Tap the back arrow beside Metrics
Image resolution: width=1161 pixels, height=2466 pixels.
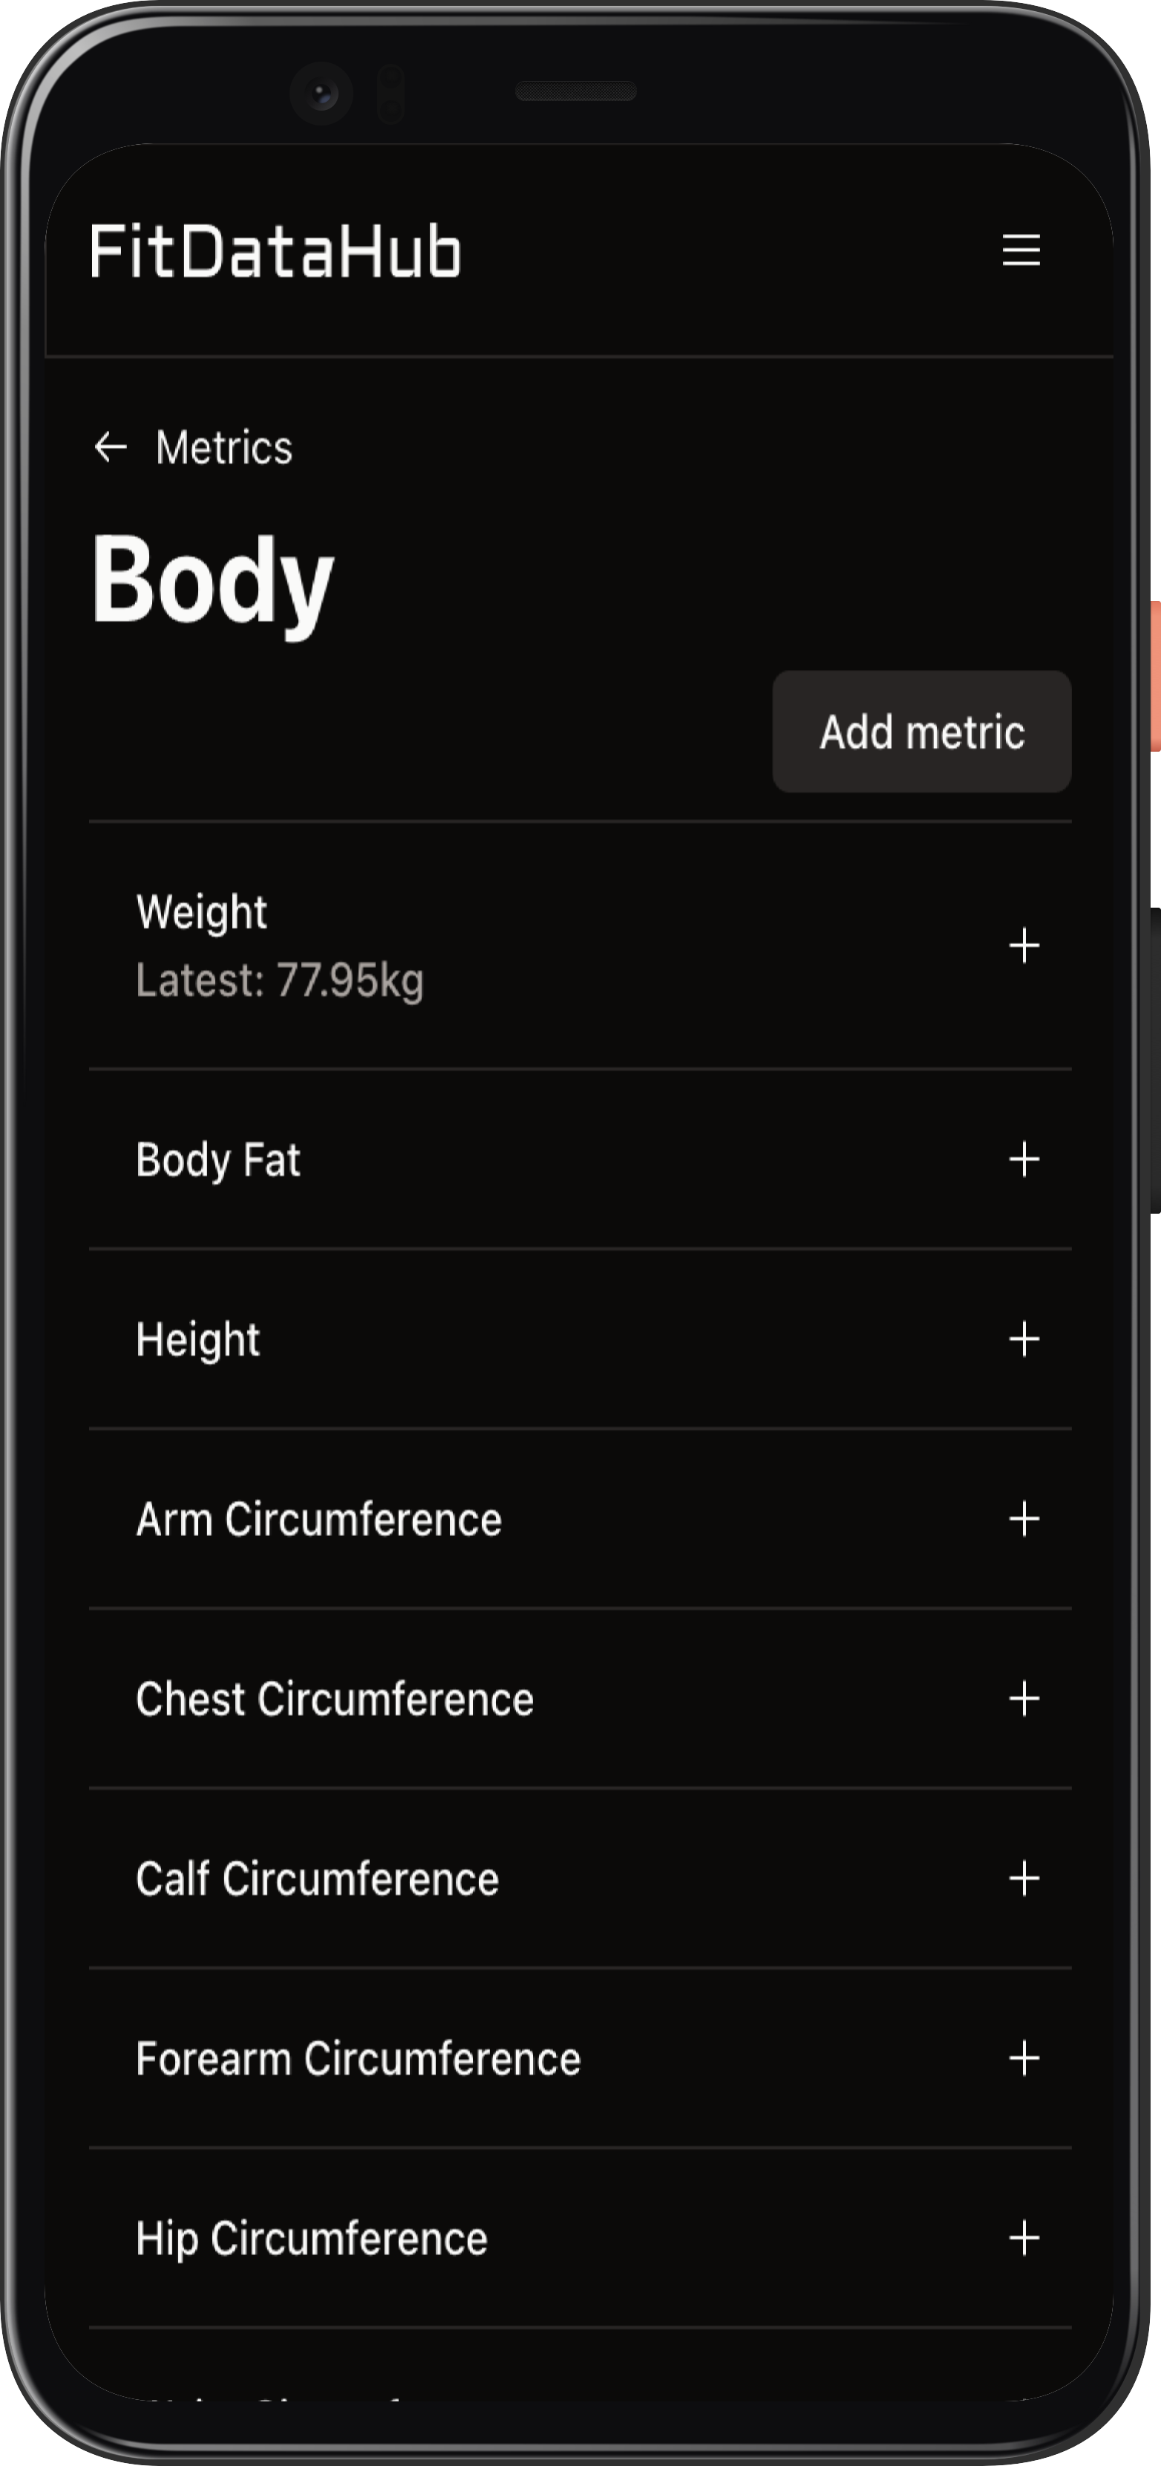[111, 447]
